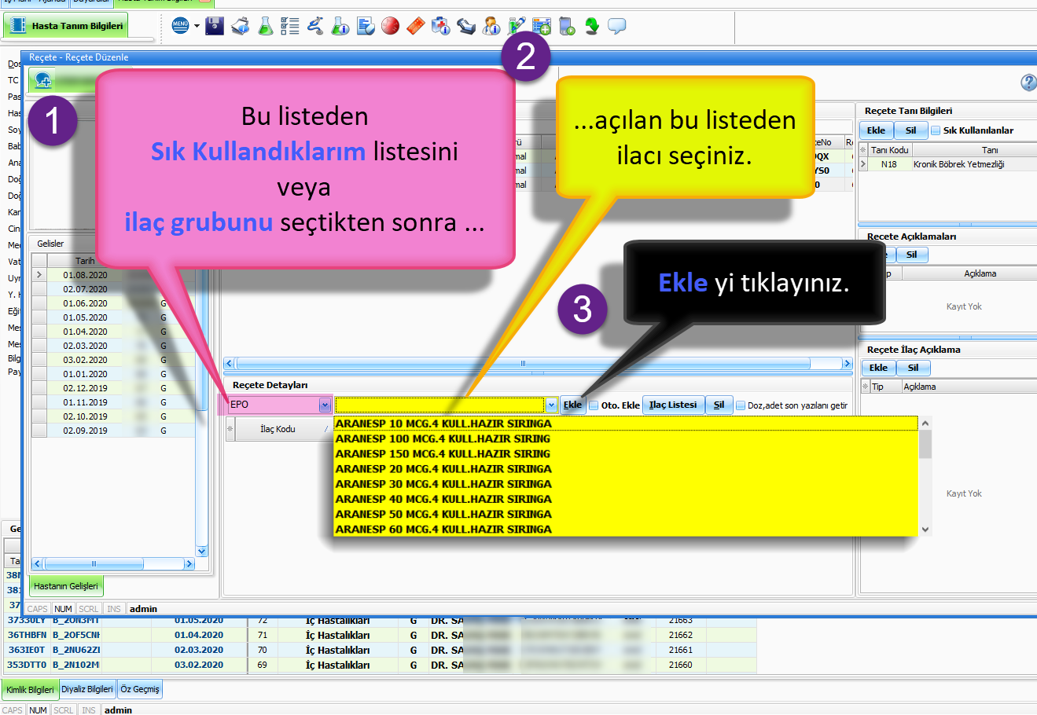The image size is (1037, 715).
Task: Select ARANESP 20 MCG.4 KULL.HAZIR SIRINGA
Action: point(626,469)
